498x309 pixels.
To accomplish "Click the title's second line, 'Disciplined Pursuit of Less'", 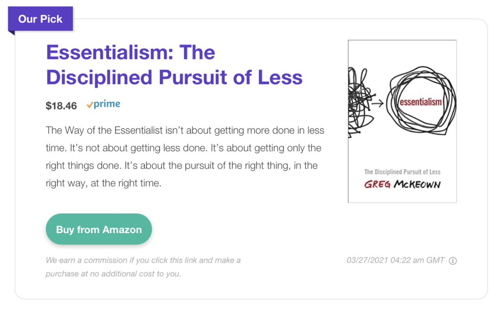I will coord(174,77).
